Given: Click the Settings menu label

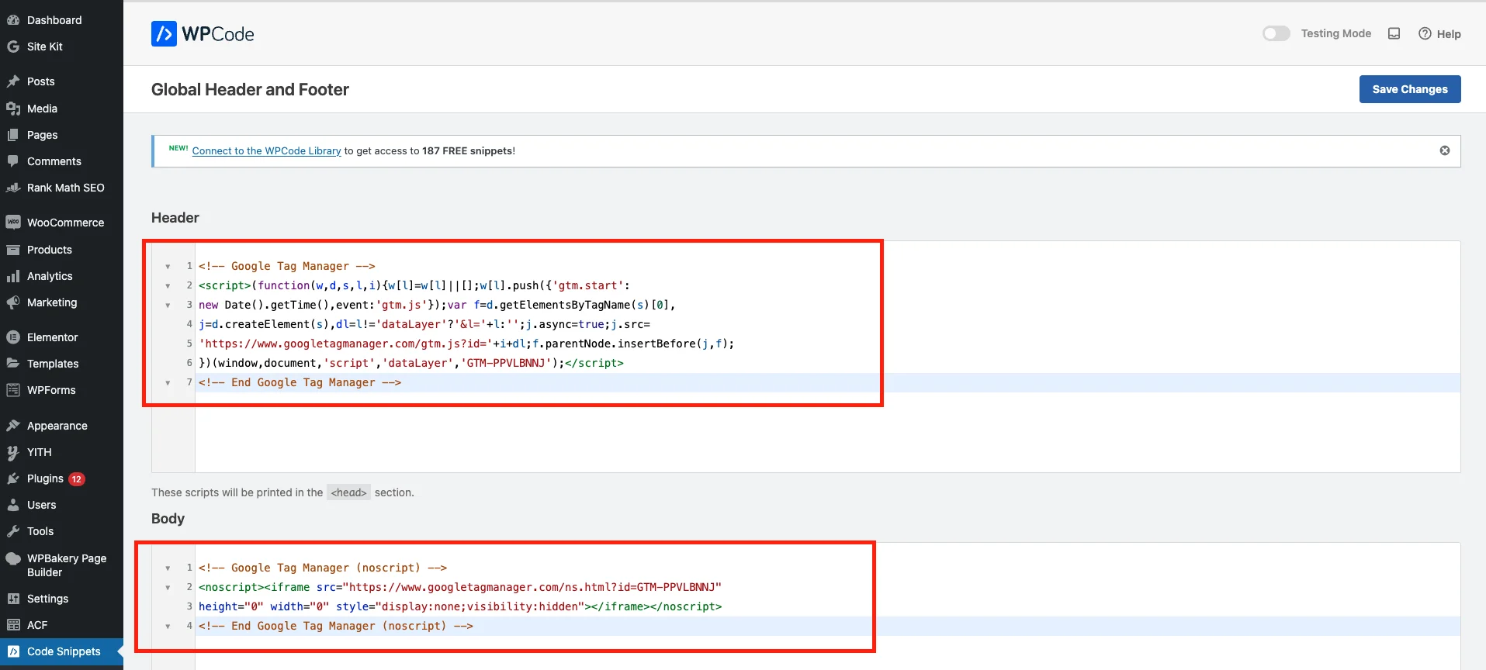Looking at the screenshot, I should pos(47,599).
